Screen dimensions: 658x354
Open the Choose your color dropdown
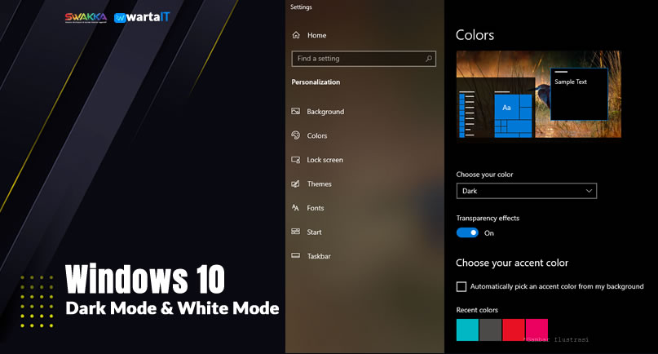point(526,191)
